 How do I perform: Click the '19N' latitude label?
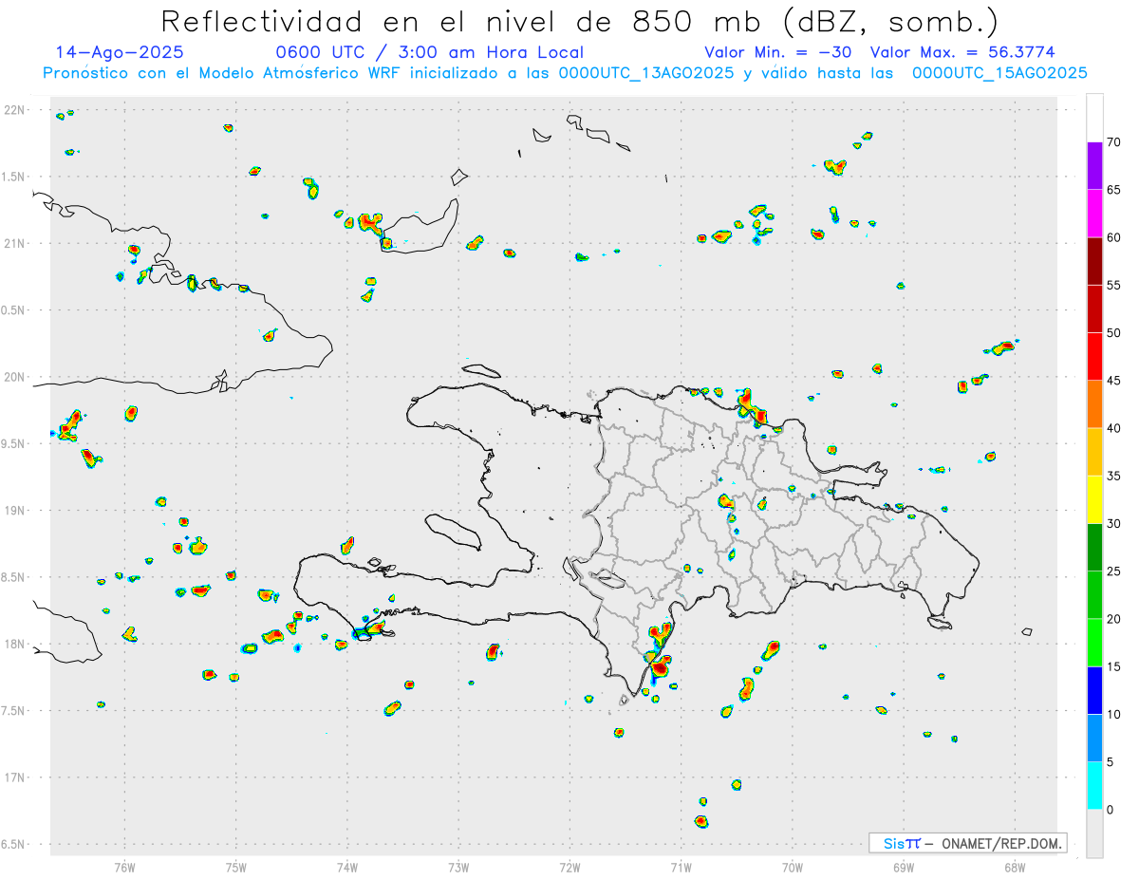click(16, 510)
